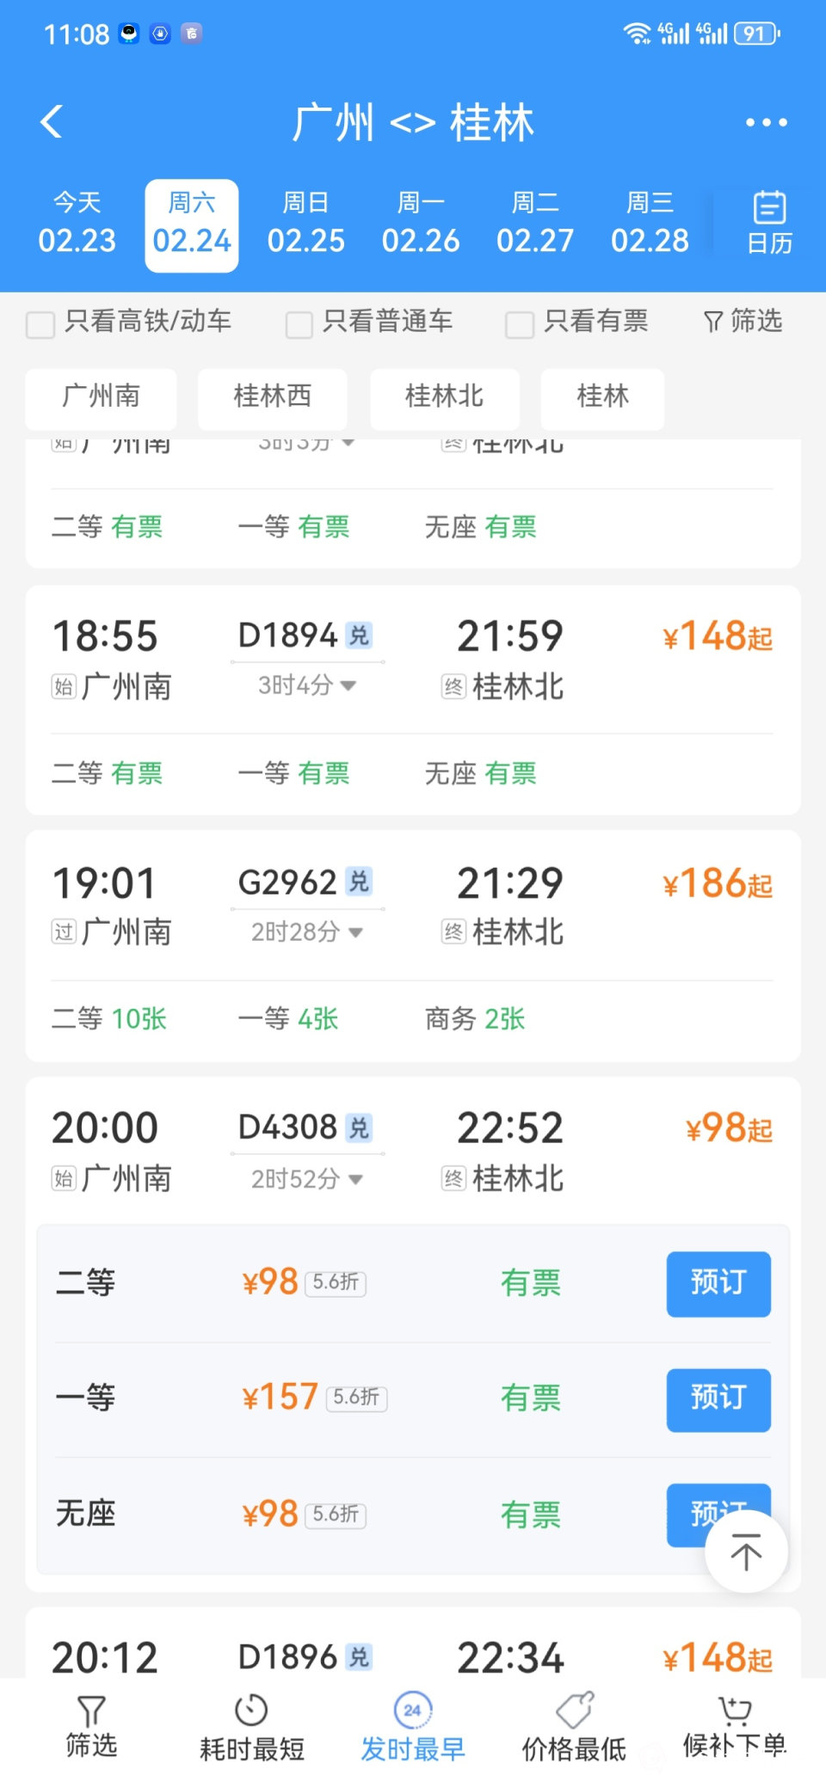The width and height of the screenshot is (826, 1782).
Task: Open the three-dot more options menu
Action: point(766,122)
